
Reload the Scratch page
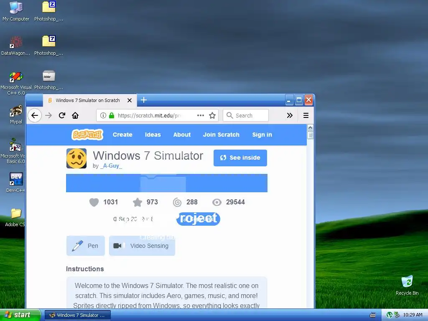pyautogui.click(x=62, y=115)
